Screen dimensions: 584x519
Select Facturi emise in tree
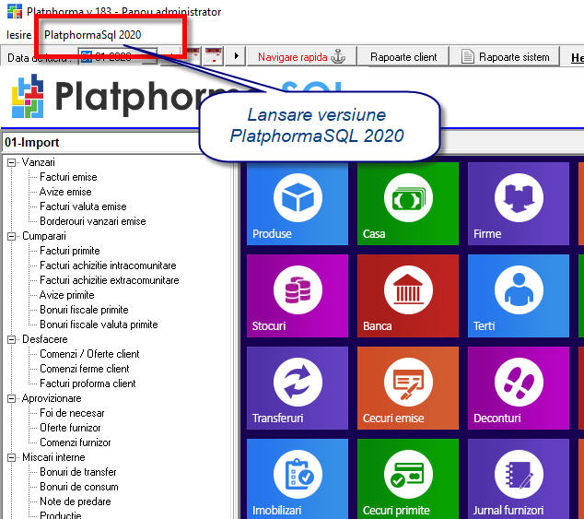68,177
